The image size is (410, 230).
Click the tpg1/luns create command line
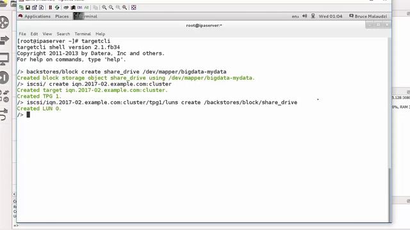click(x=157, y=102)
